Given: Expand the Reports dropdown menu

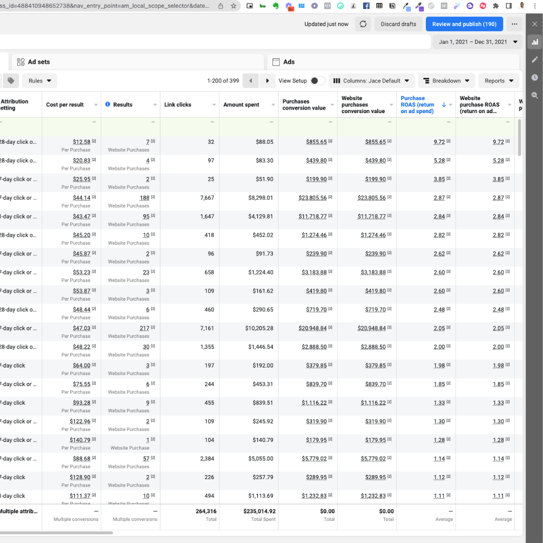Looking at the screenshot, I should point(499,81).
